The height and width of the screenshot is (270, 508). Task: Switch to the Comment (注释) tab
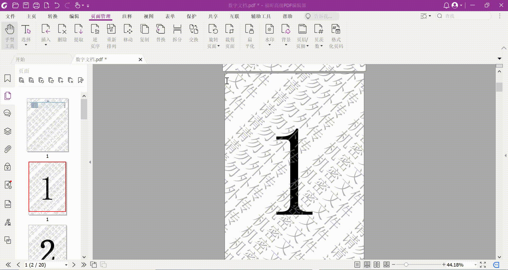tap(127, 16)
